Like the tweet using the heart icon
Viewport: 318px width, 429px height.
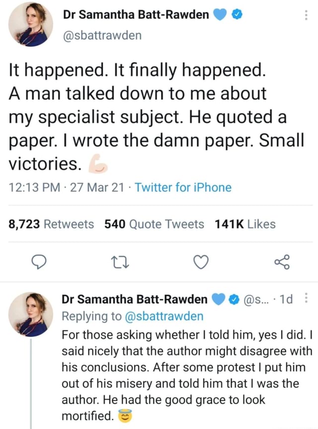[201, 262]
